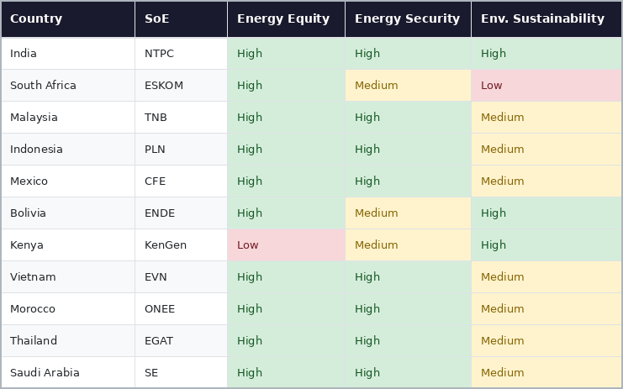Click Kenya's Medium Energy Security cell
This screenshot has width=623, height=389.
click(408, 245)
